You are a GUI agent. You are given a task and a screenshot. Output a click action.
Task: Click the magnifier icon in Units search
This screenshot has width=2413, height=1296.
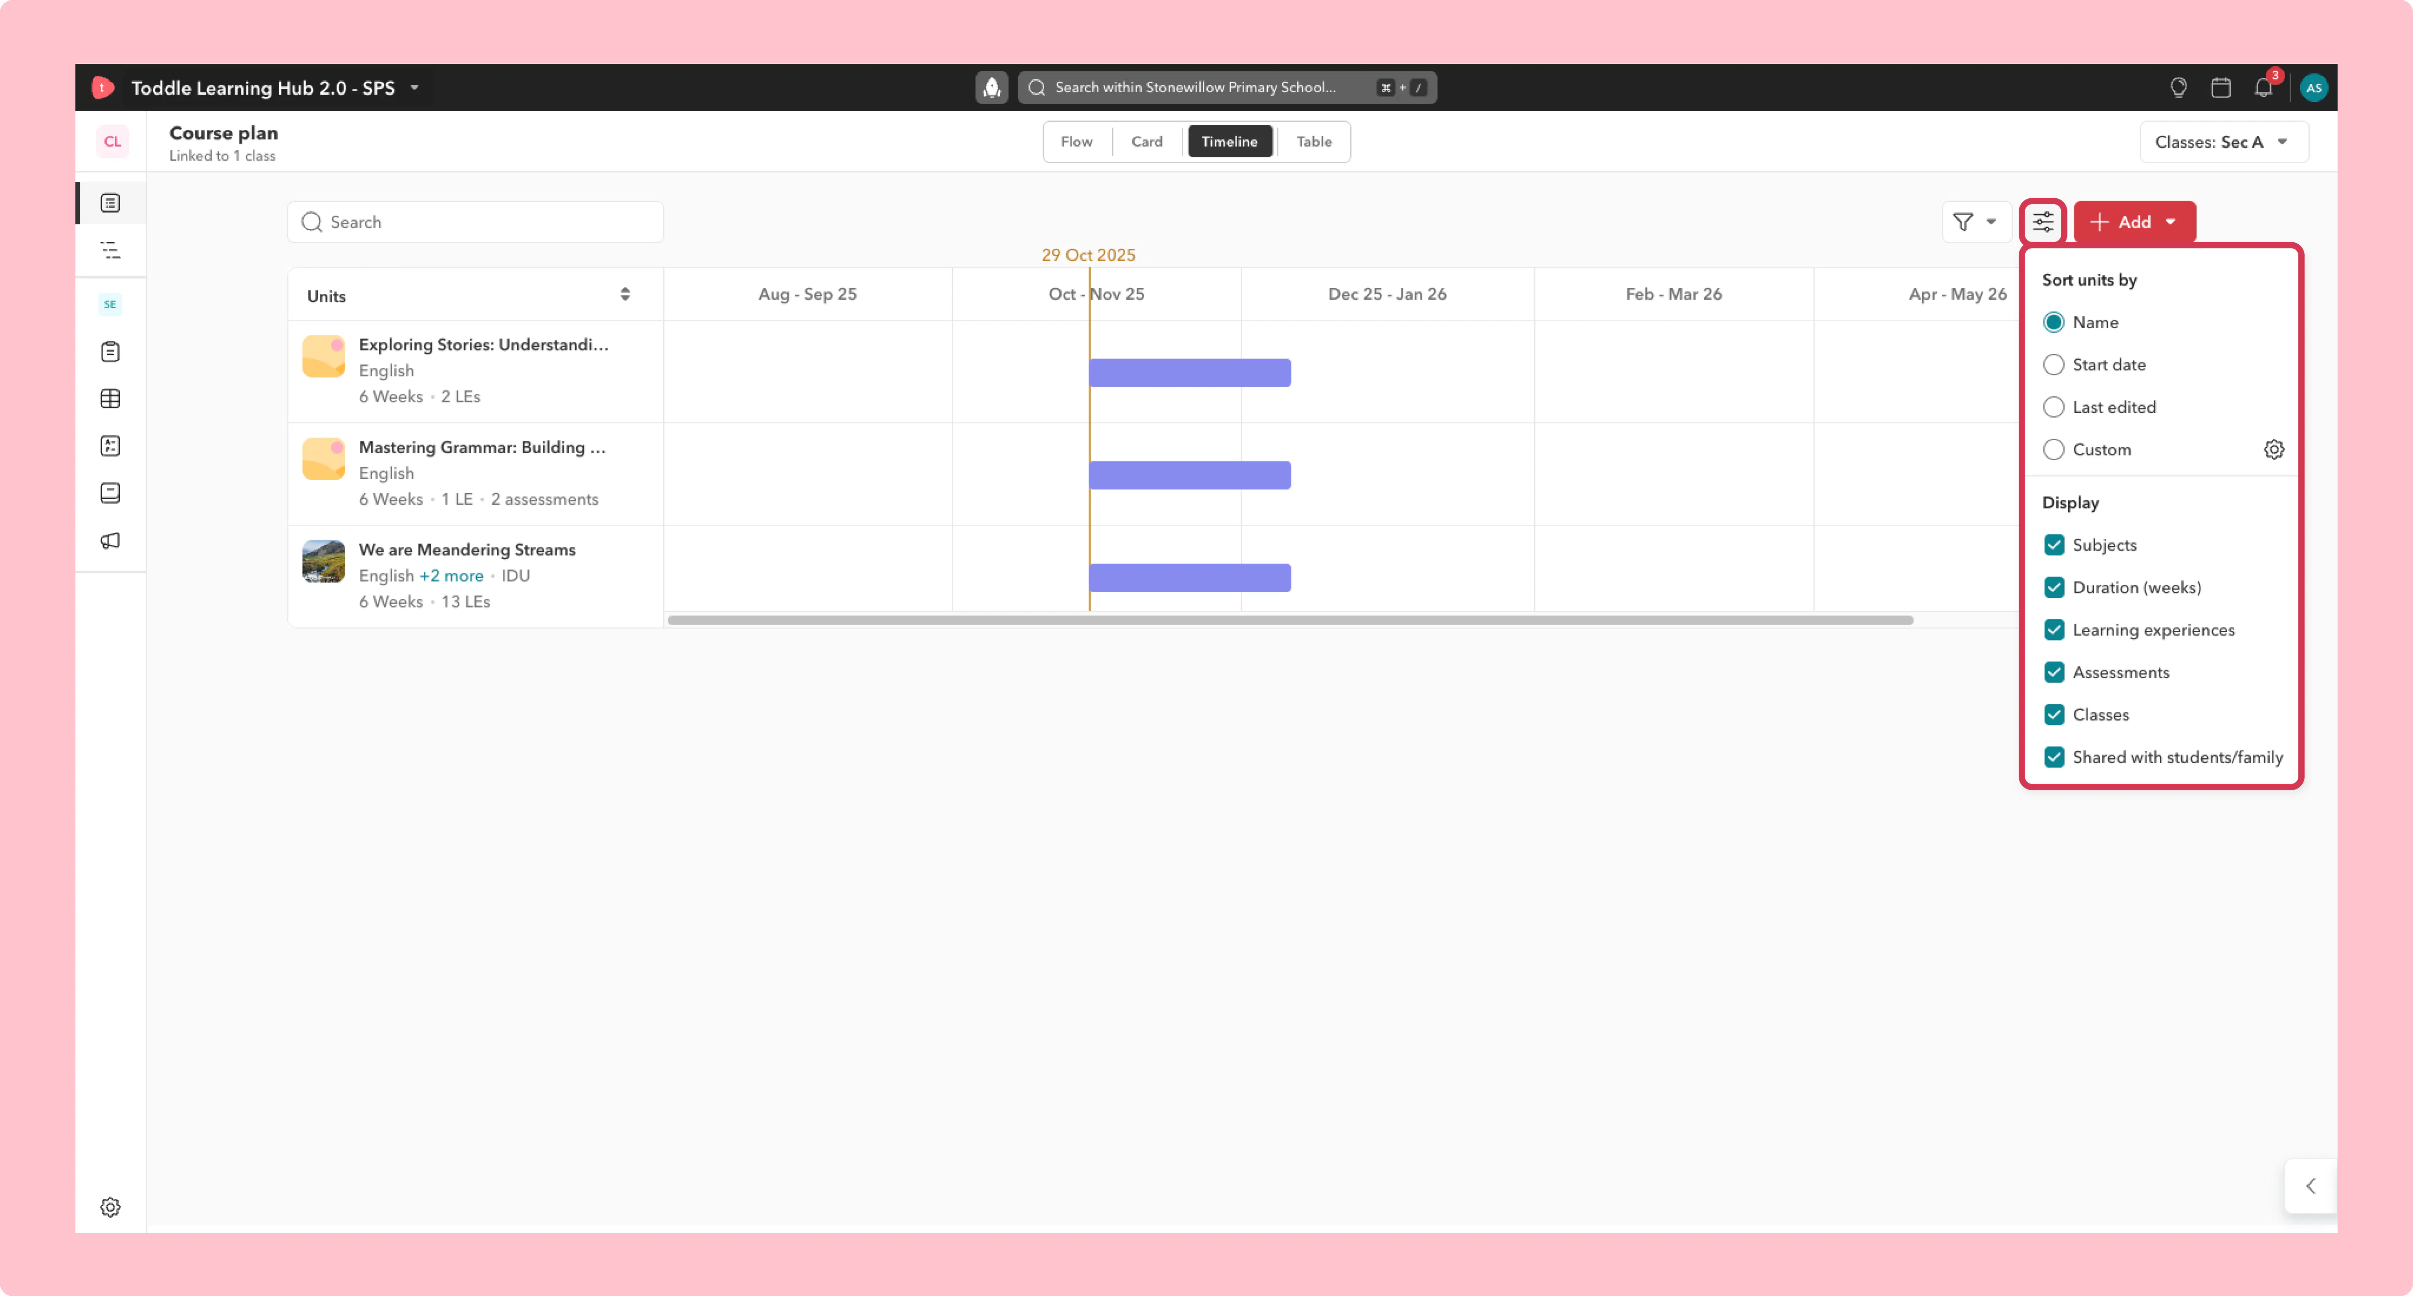point(312,222)
